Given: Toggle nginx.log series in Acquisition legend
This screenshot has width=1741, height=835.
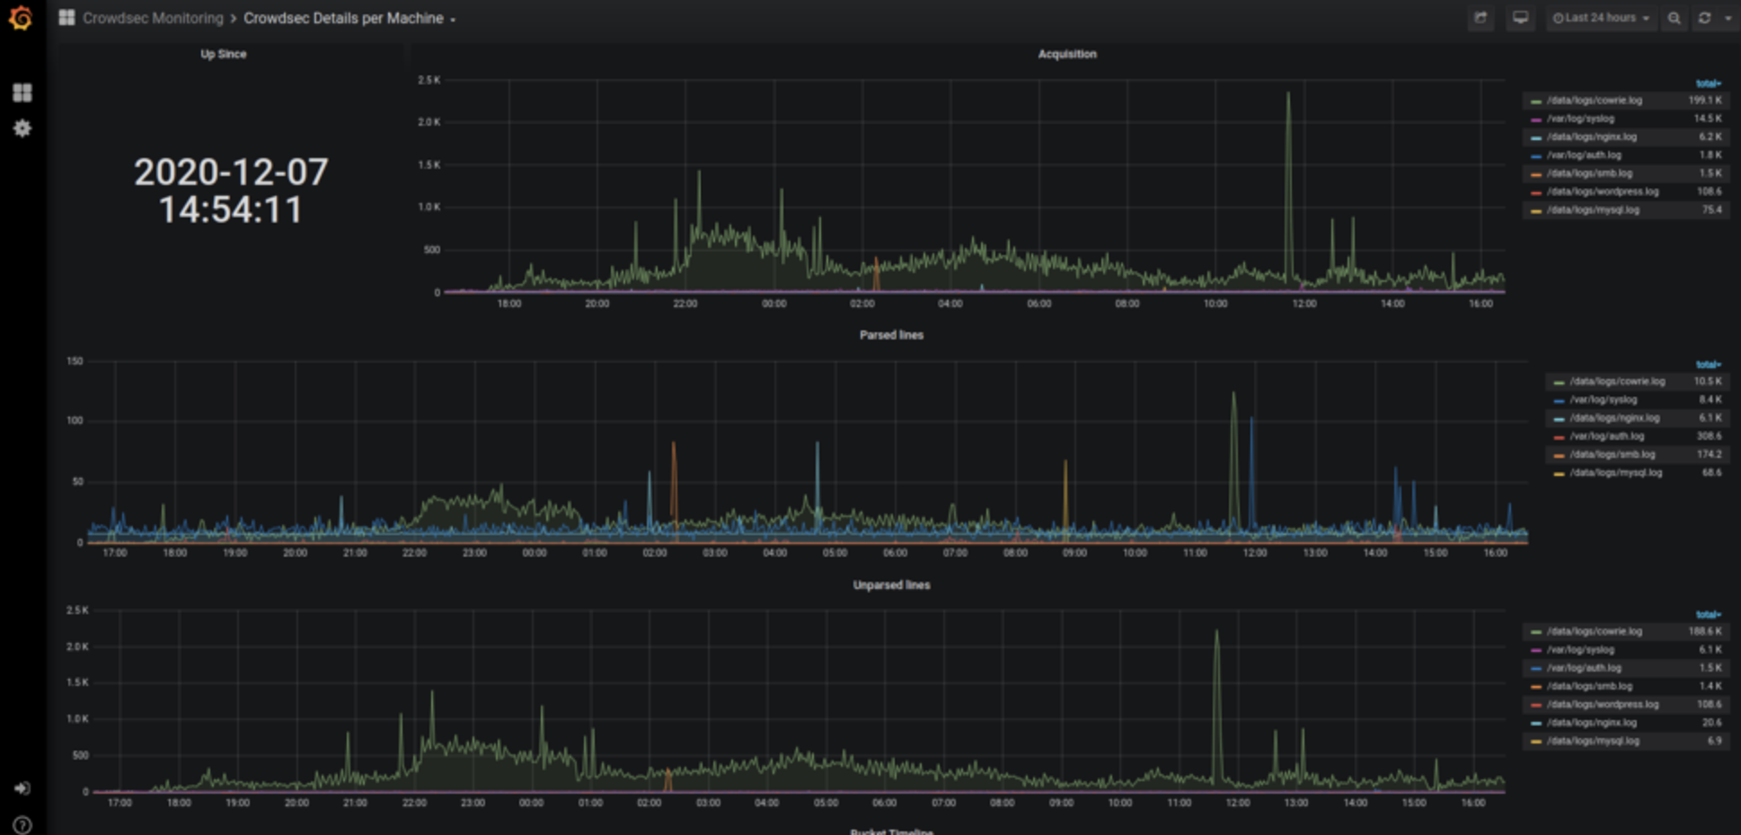Looking at the screenshot, I should pyautogui.click(x=1591, y=137).
